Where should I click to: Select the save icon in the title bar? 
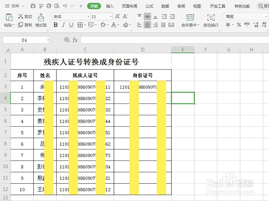(x=33, y=6)
